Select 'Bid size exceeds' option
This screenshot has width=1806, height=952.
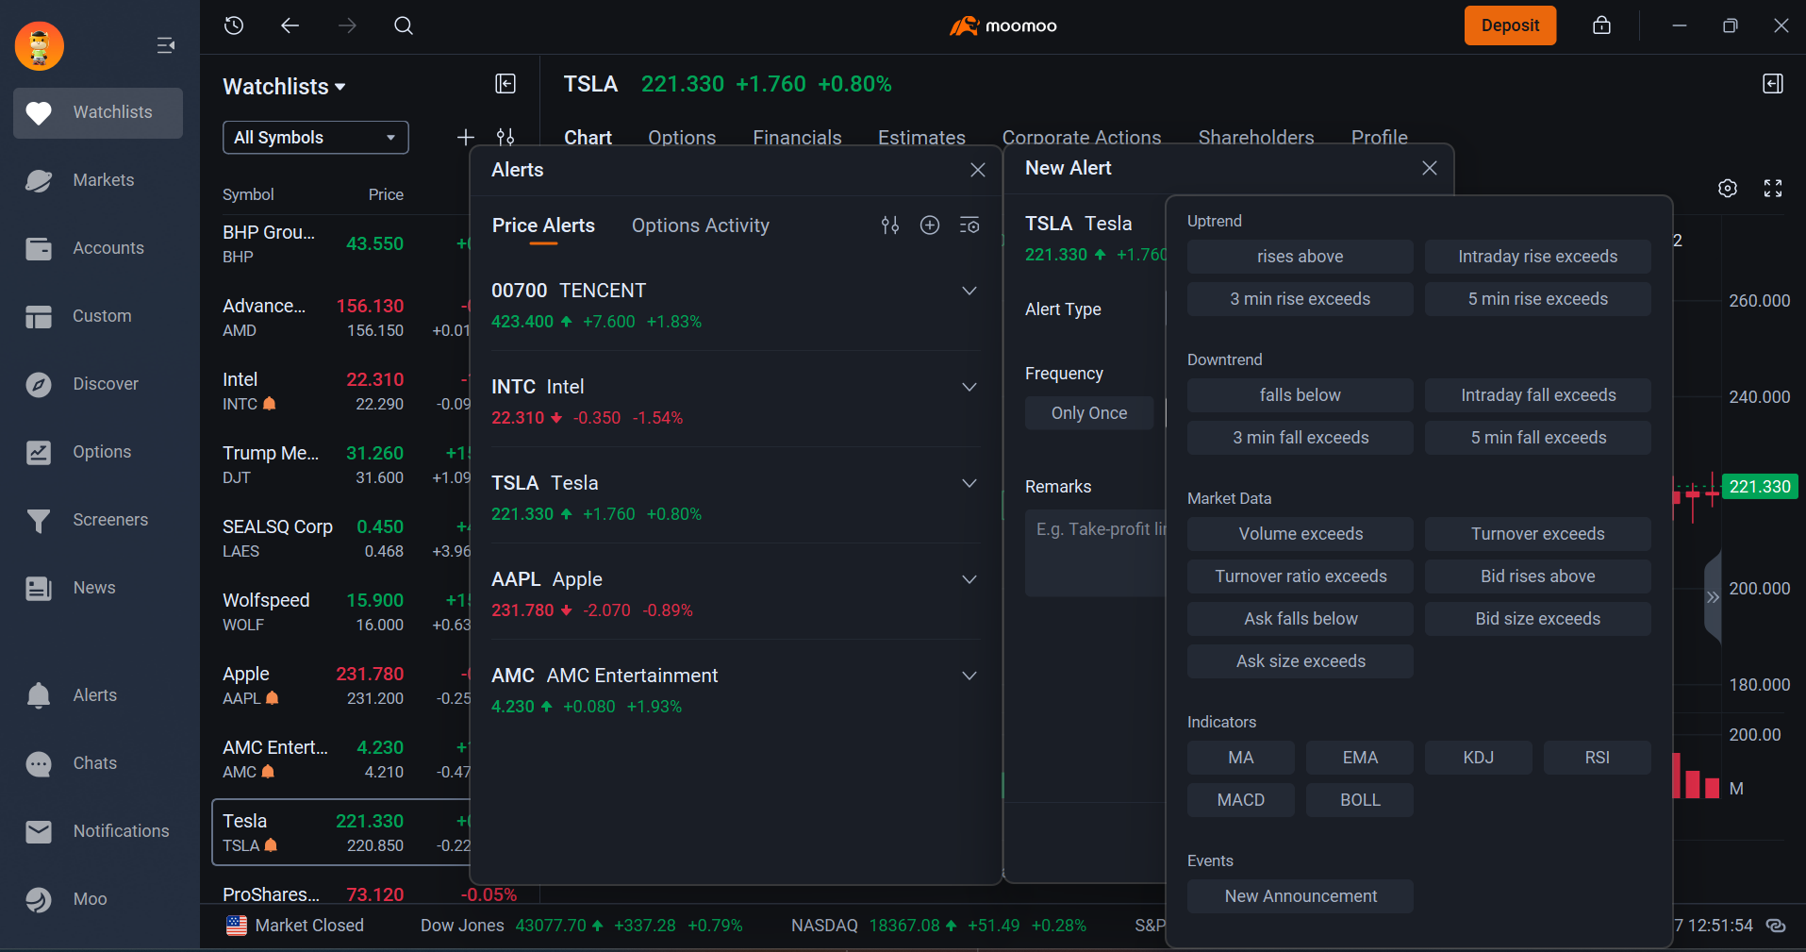pyautogui.click(x=1537, y=619)
